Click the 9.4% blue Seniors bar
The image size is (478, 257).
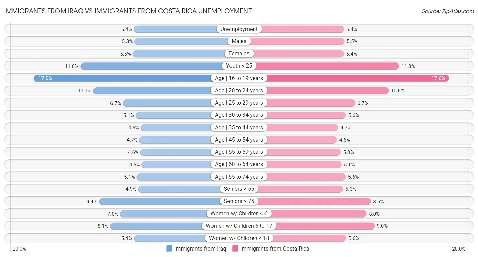160,201
